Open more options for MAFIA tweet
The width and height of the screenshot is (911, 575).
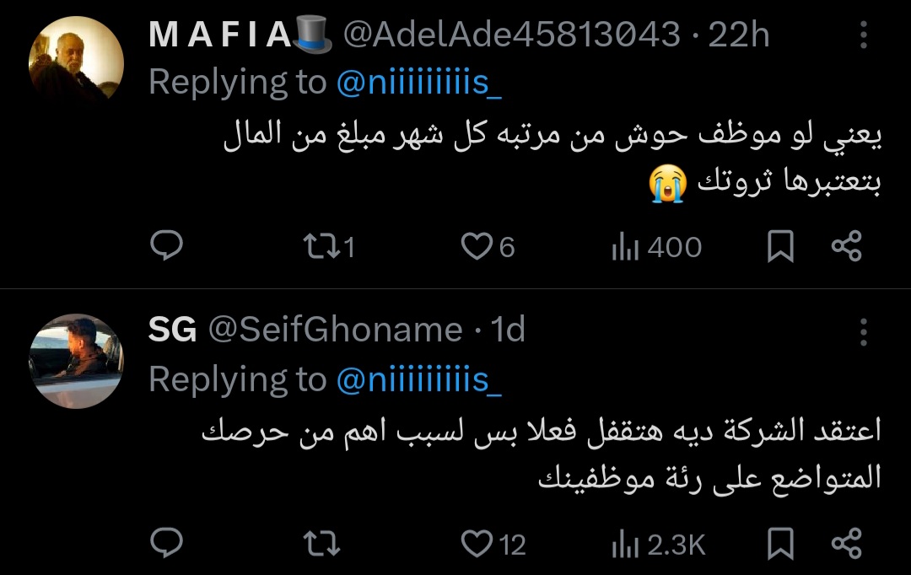tap(863, 35)
